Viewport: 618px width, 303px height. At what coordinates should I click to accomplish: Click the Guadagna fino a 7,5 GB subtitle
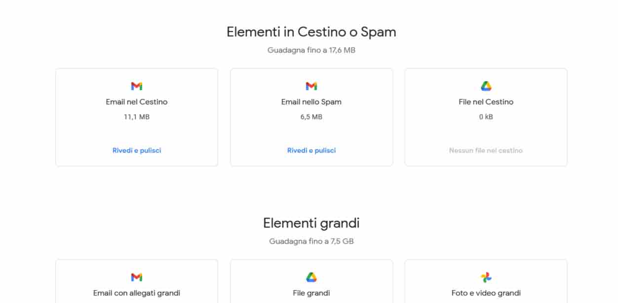coord(311,241)
